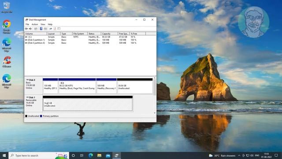
Task: Click the % Free column header
Action: 137,34
